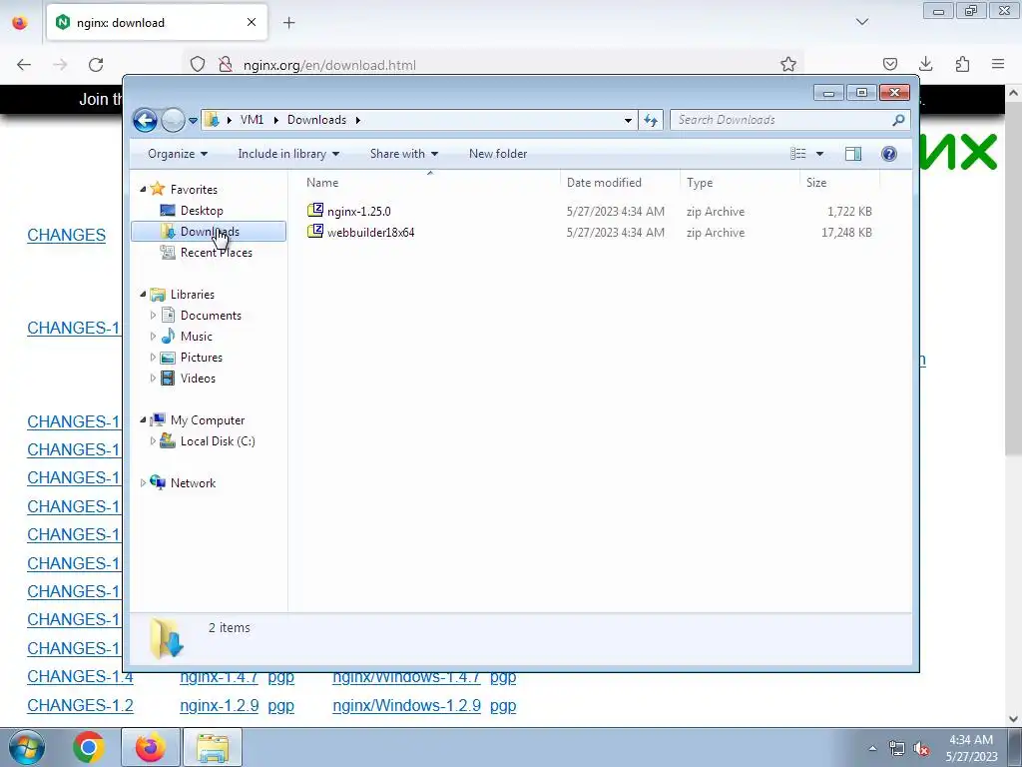
Task: Click the New folder button
Action: point(498,154)
